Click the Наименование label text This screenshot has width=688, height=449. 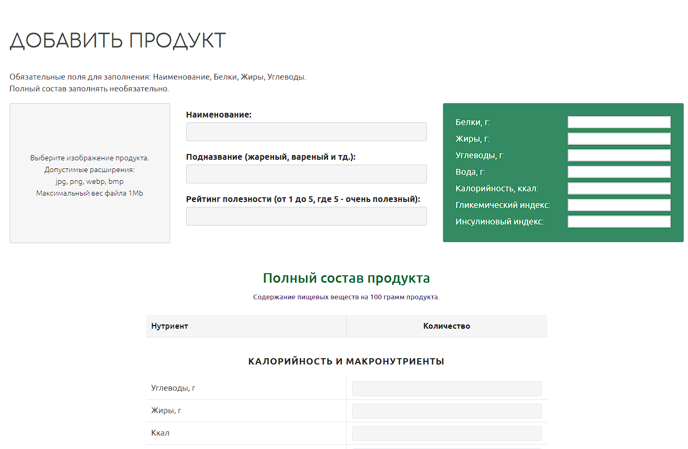(218, 115)
